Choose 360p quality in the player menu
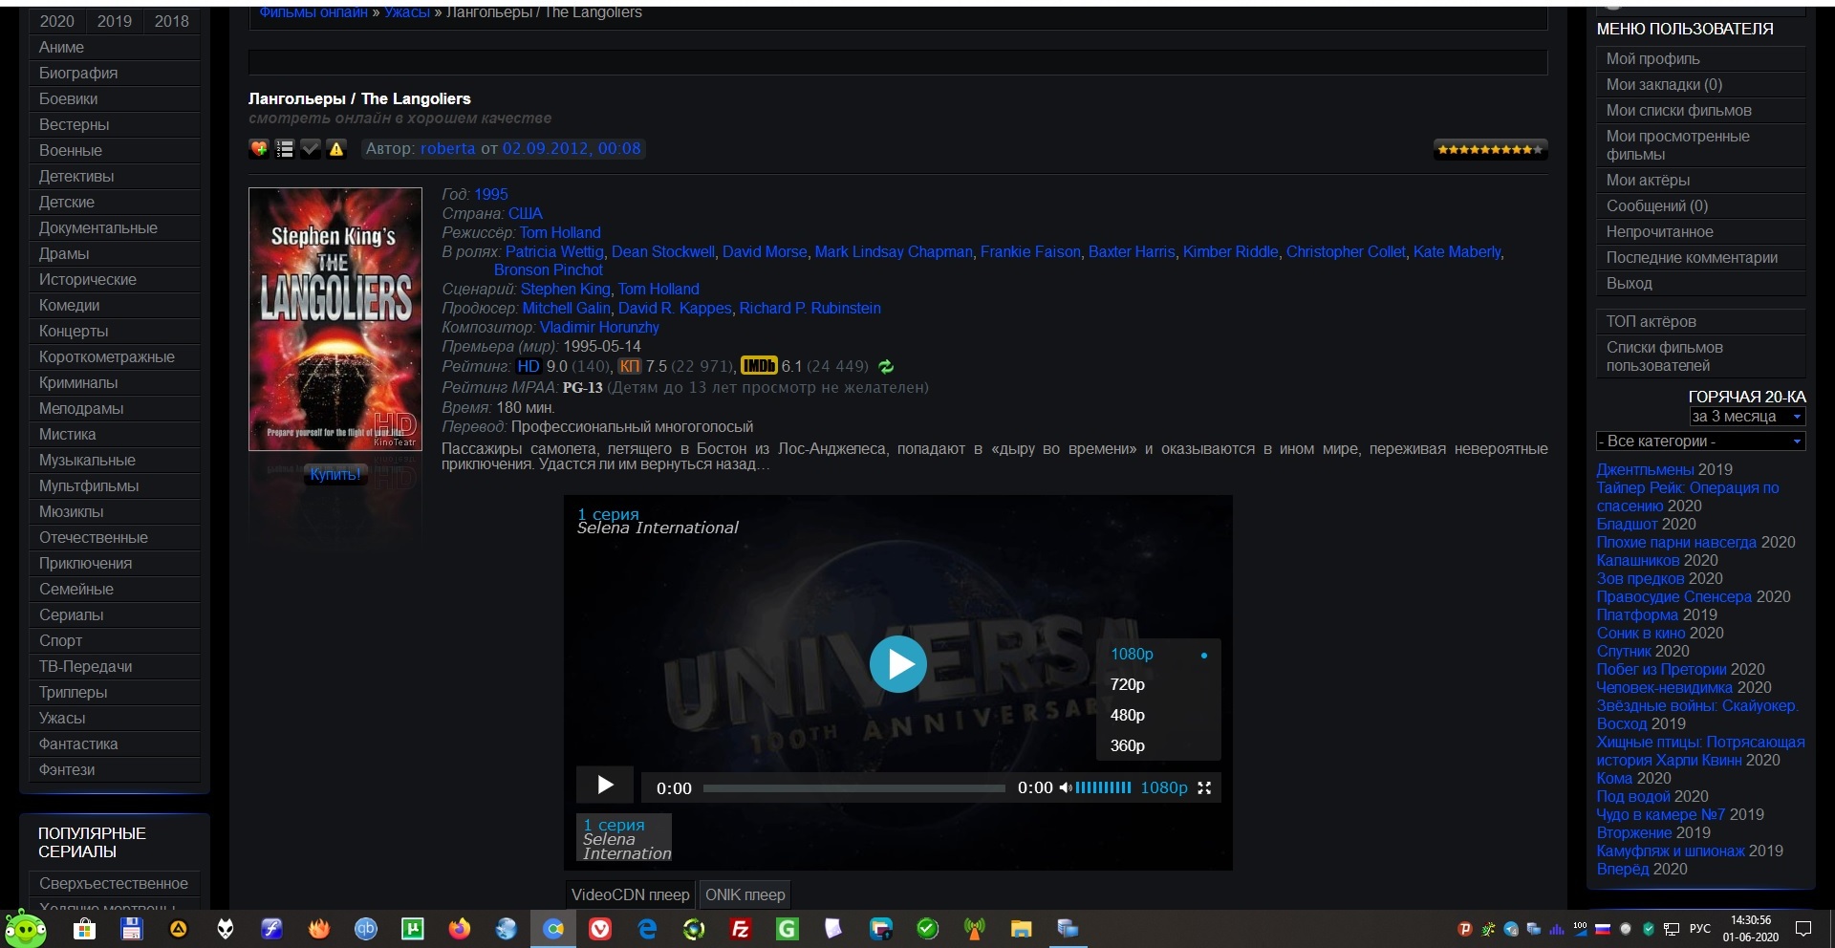 point(1128,745)
